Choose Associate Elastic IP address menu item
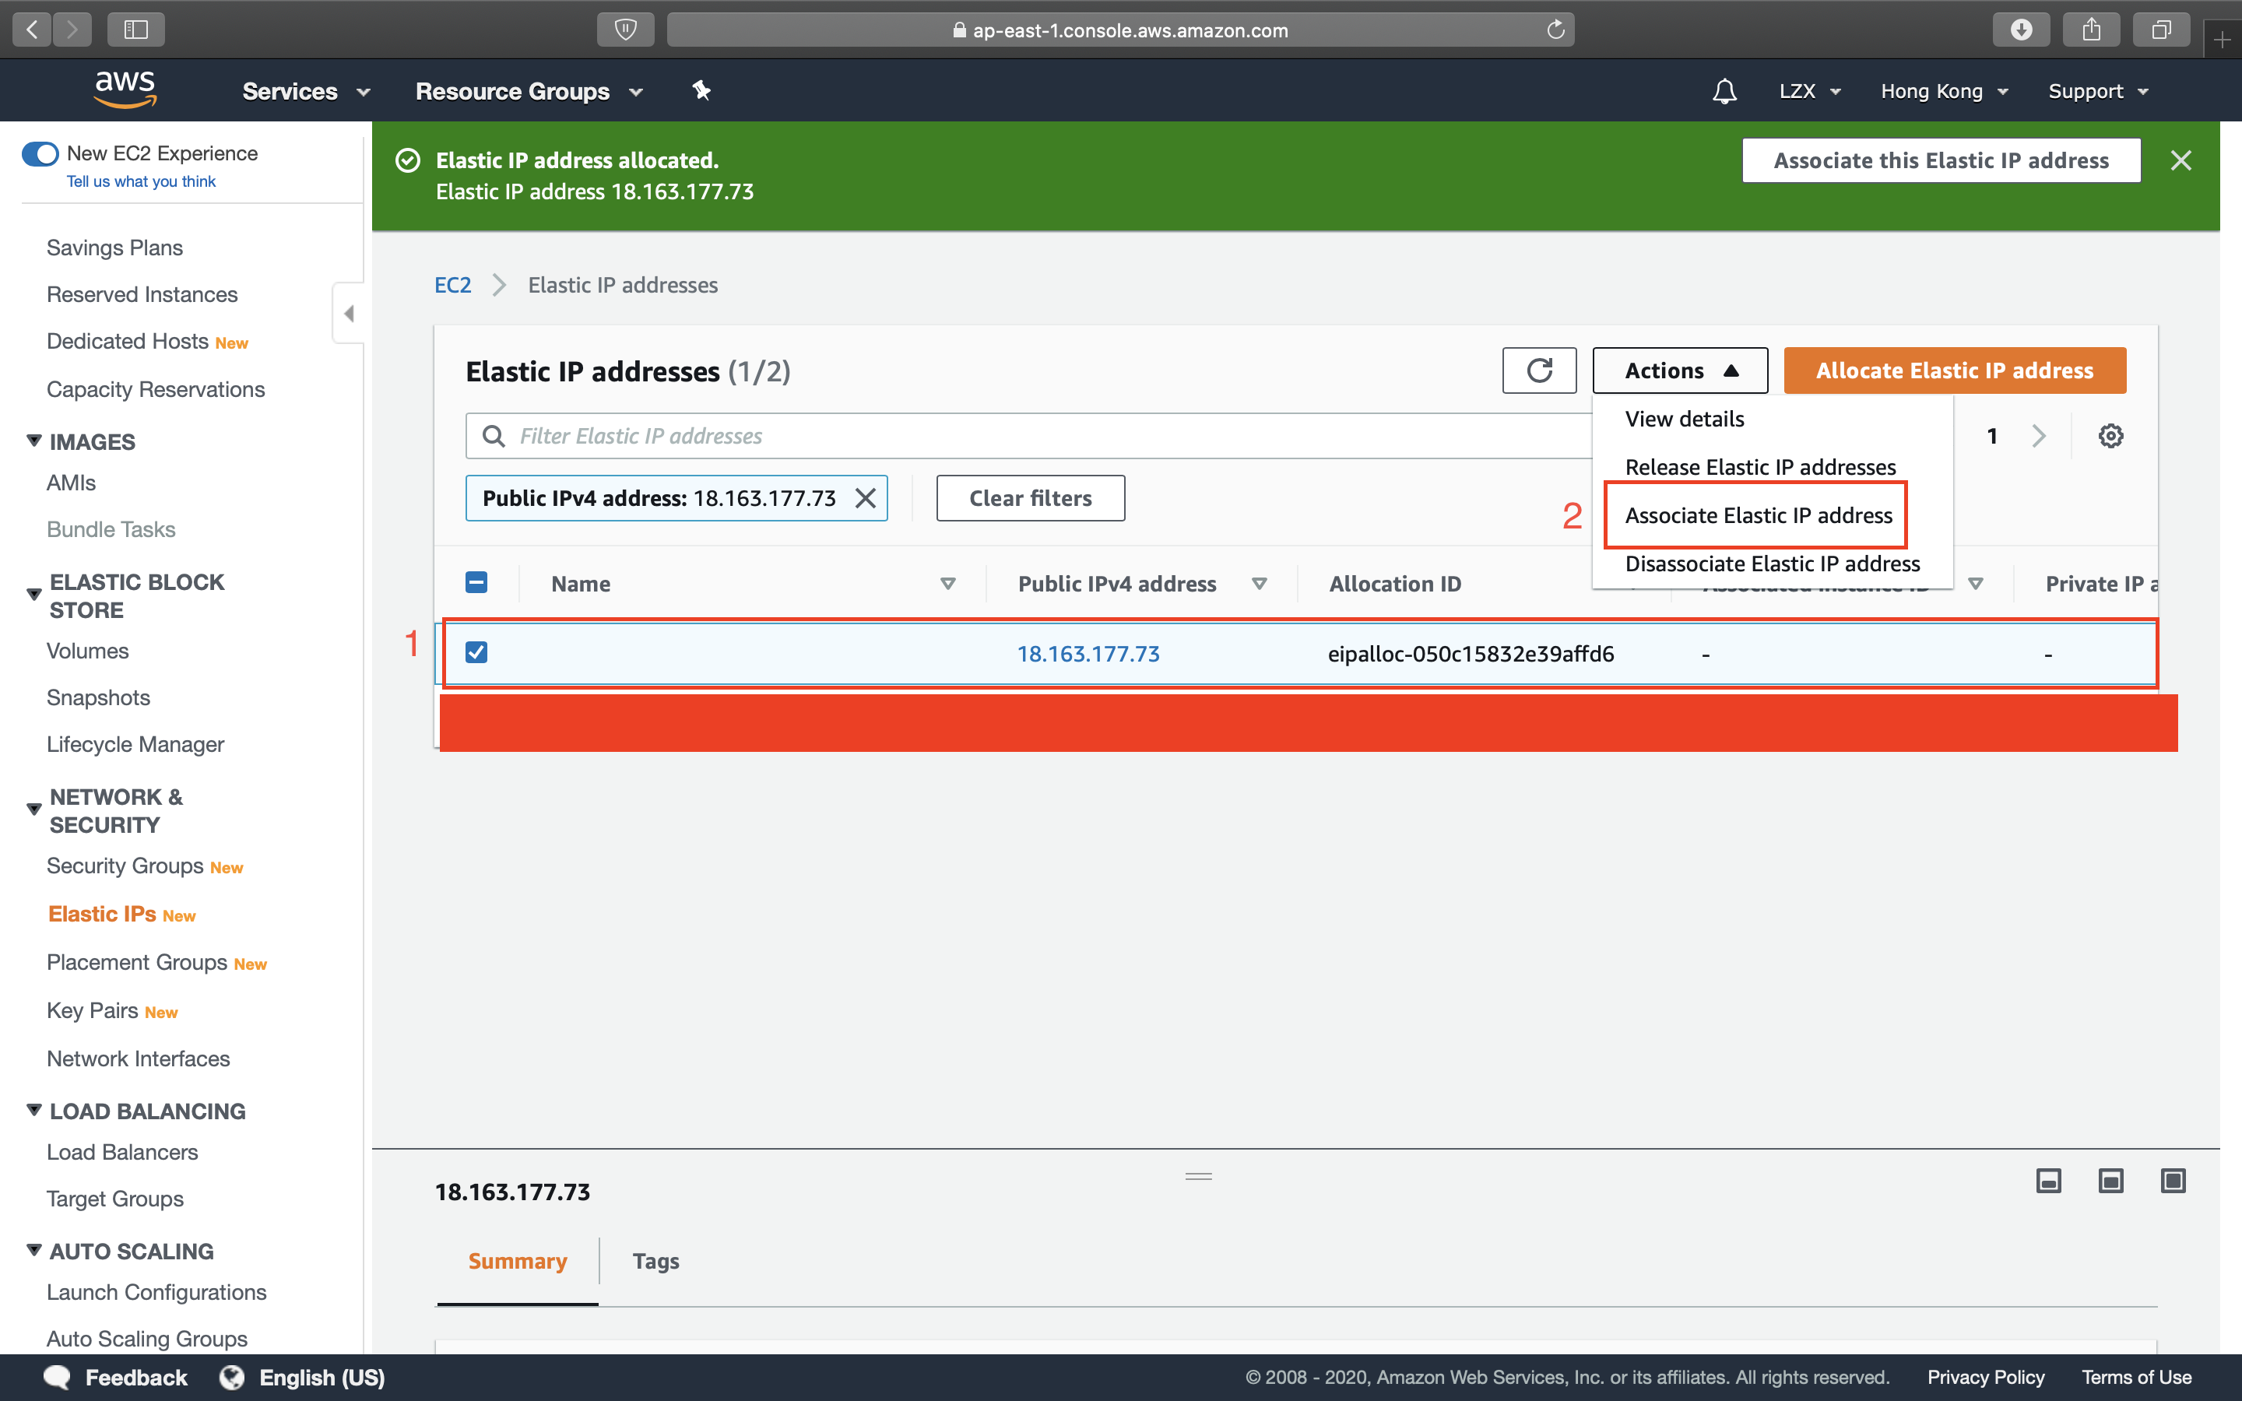This screenshot has height=1401, width=2242. [1758, 515]
